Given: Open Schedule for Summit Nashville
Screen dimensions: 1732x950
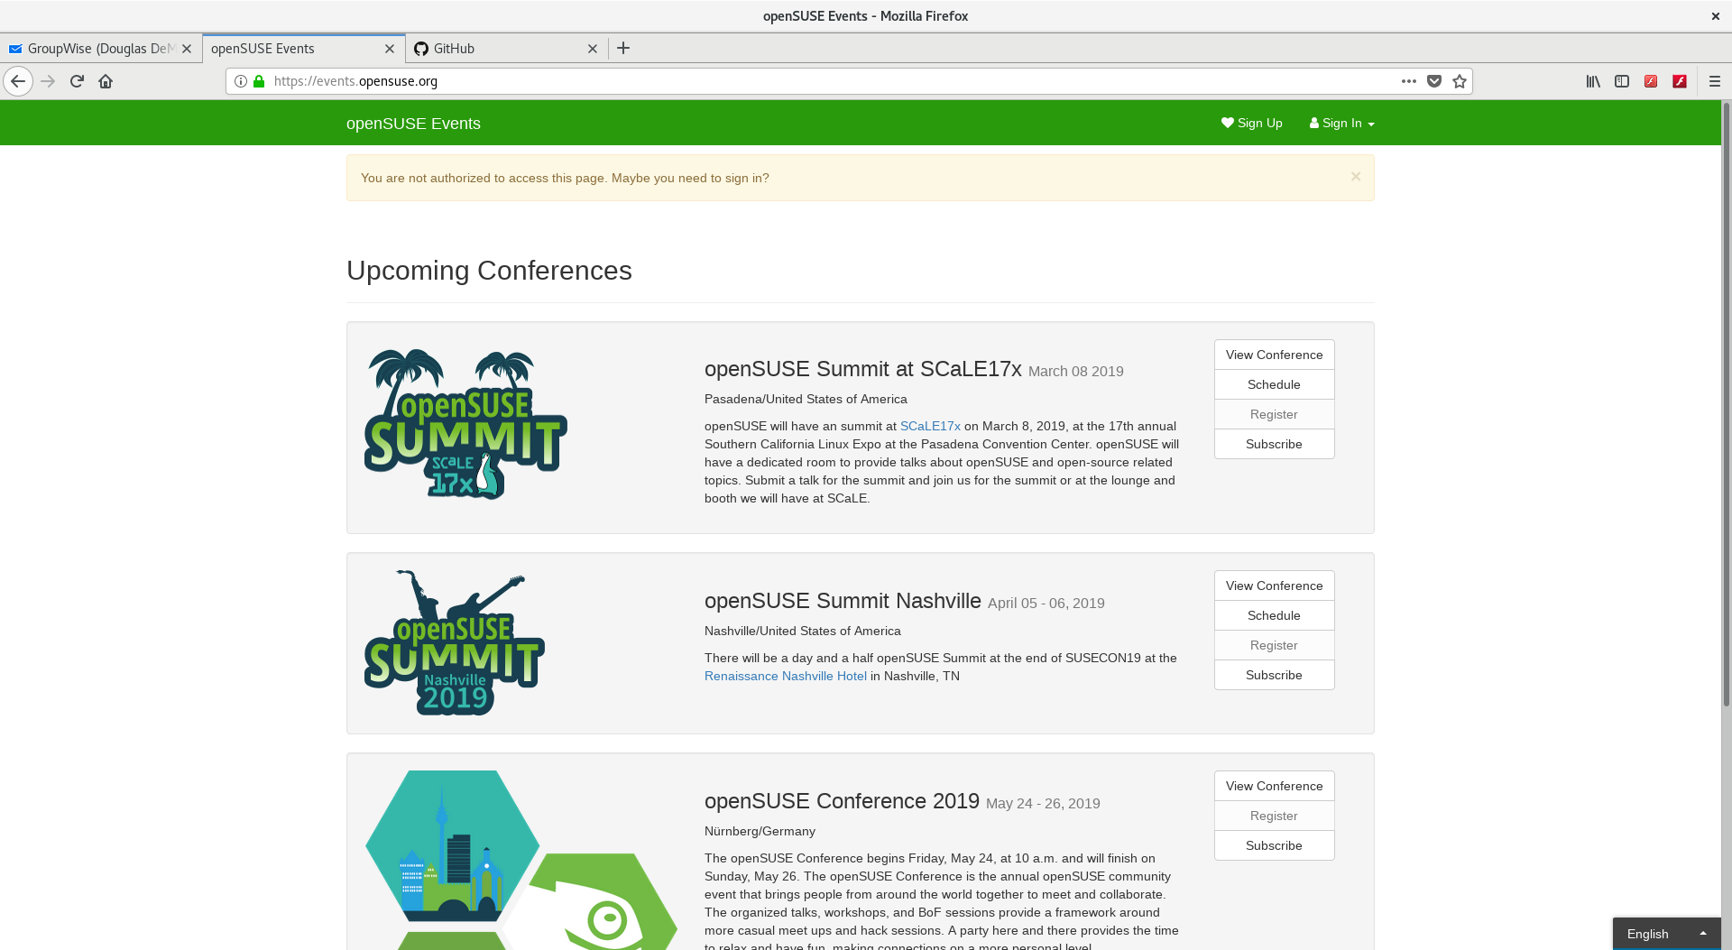Looking at the screenshot, I should pyautogui.click(x=1274, y=615).
